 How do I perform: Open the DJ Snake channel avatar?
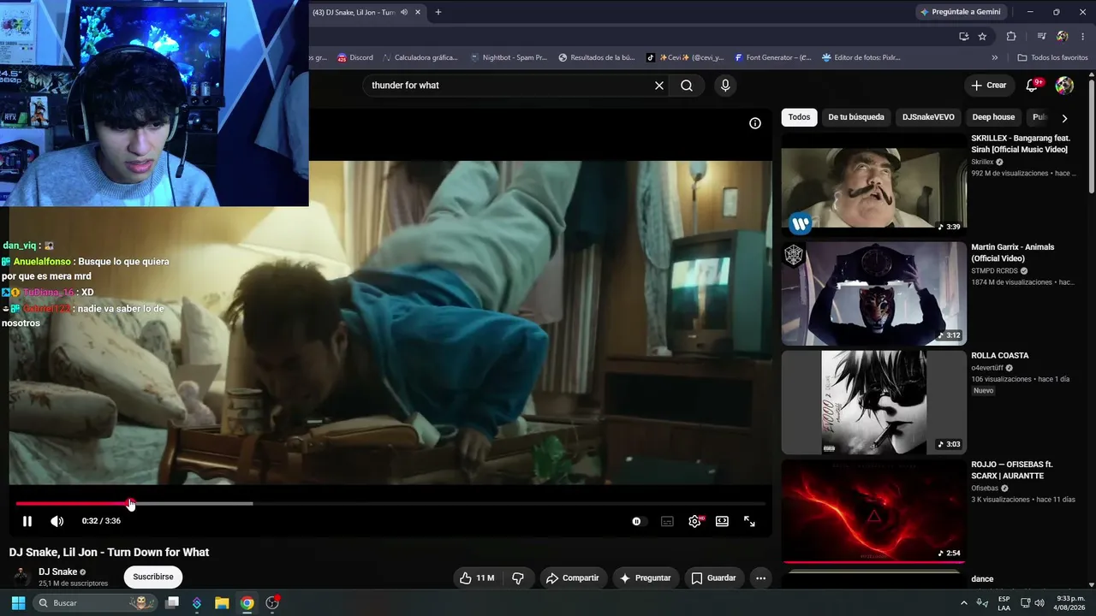click(x=22, y=577)
